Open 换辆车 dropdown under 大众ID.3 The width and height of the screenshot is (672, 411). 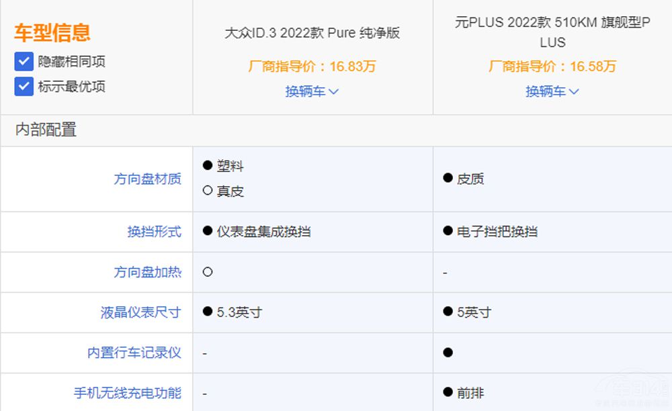coord(312,91)
